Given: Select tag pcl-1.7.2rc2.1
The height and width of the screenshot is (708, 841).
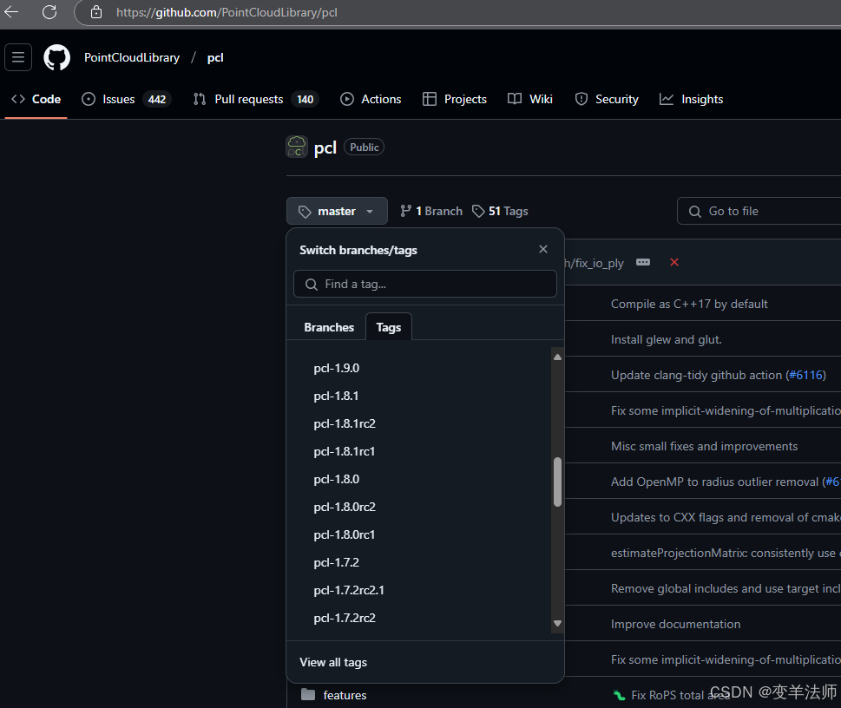Looking at the screenshot, I should (349, 590).
